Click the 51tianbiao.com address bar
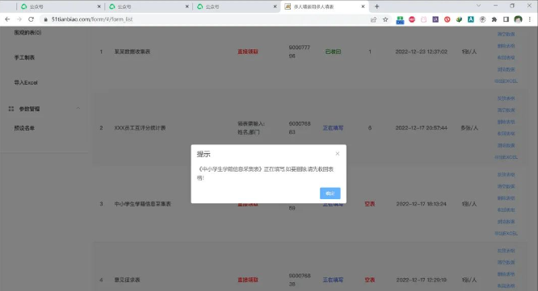Image resolution: width=538 pixels, height=291 pixels. pos(206,19)
